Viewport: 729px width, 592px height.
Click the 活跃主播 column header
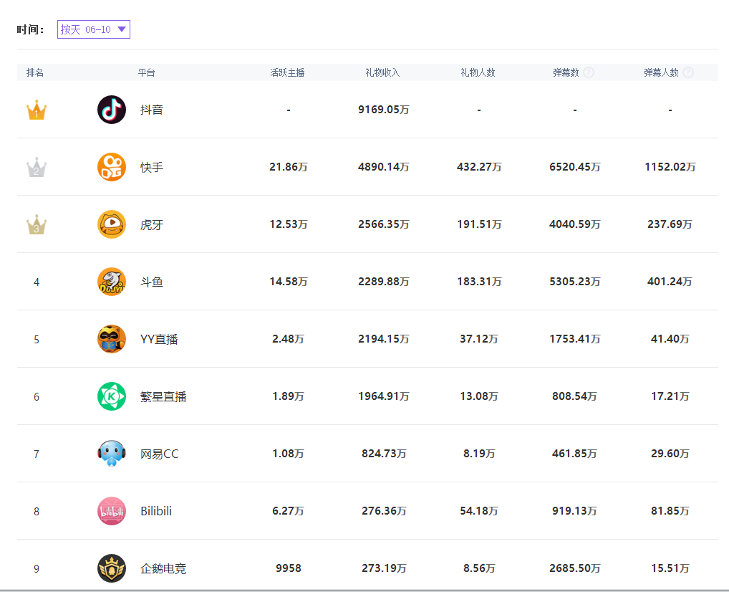click(x=287, y=72)
